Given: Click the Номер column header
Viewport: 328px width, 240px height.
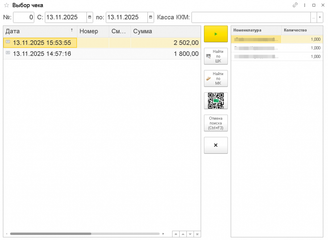Looking at the screenshot, I should (93, 31).
